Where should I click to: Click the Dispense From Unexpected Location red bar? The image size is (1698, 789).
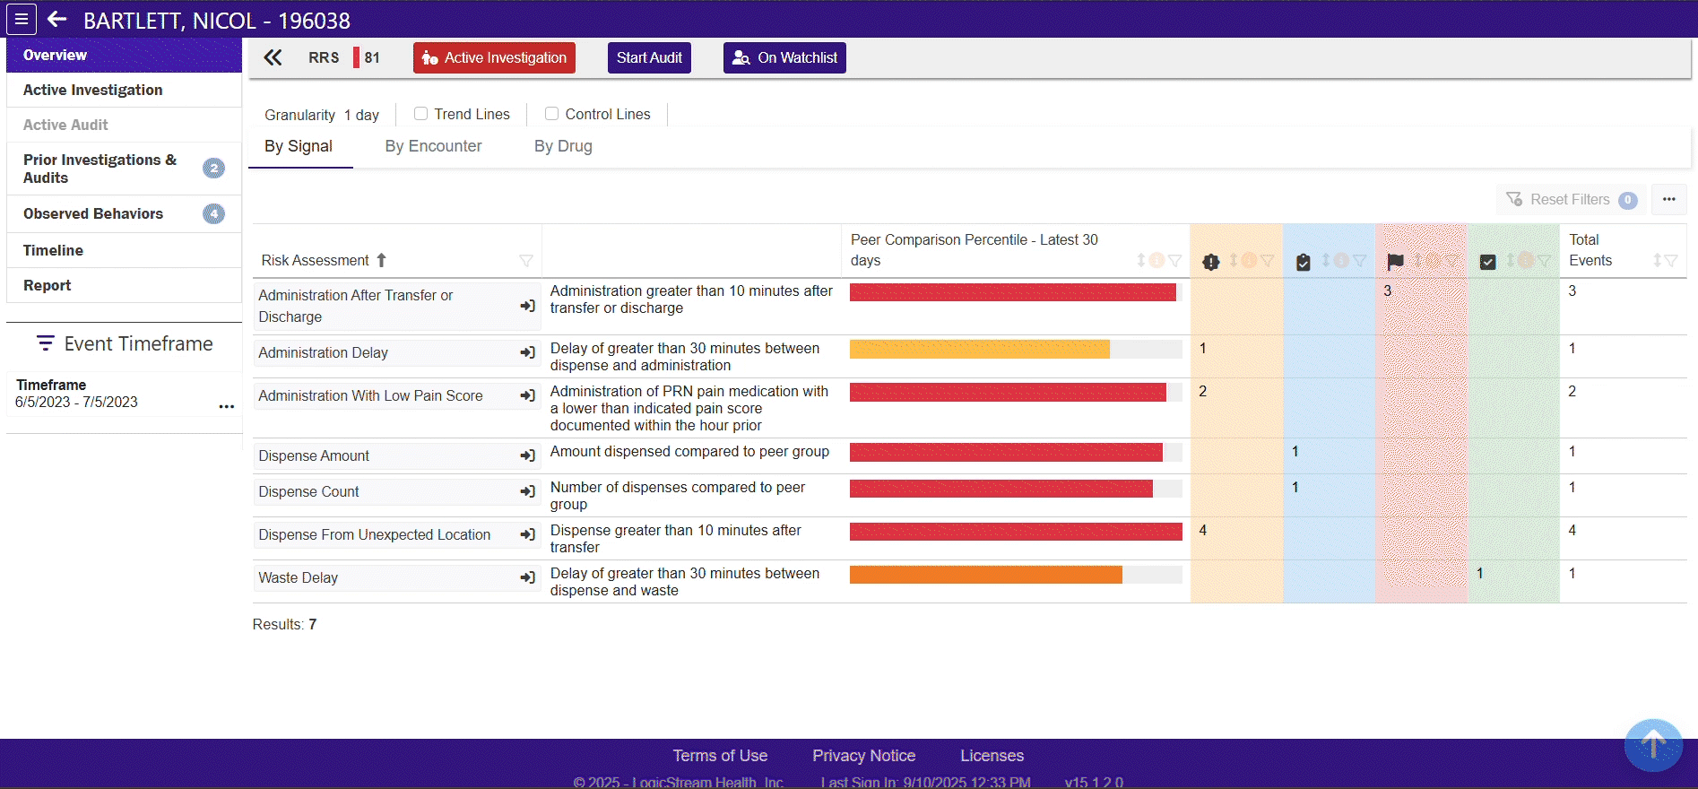click(x=1015, y=532)
